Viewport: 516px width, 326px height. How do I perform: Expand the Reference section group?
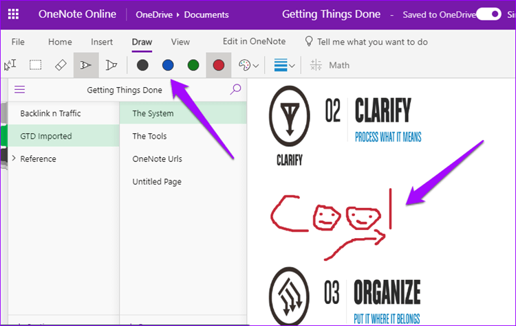pyautogui.click(x=14, y=159)
